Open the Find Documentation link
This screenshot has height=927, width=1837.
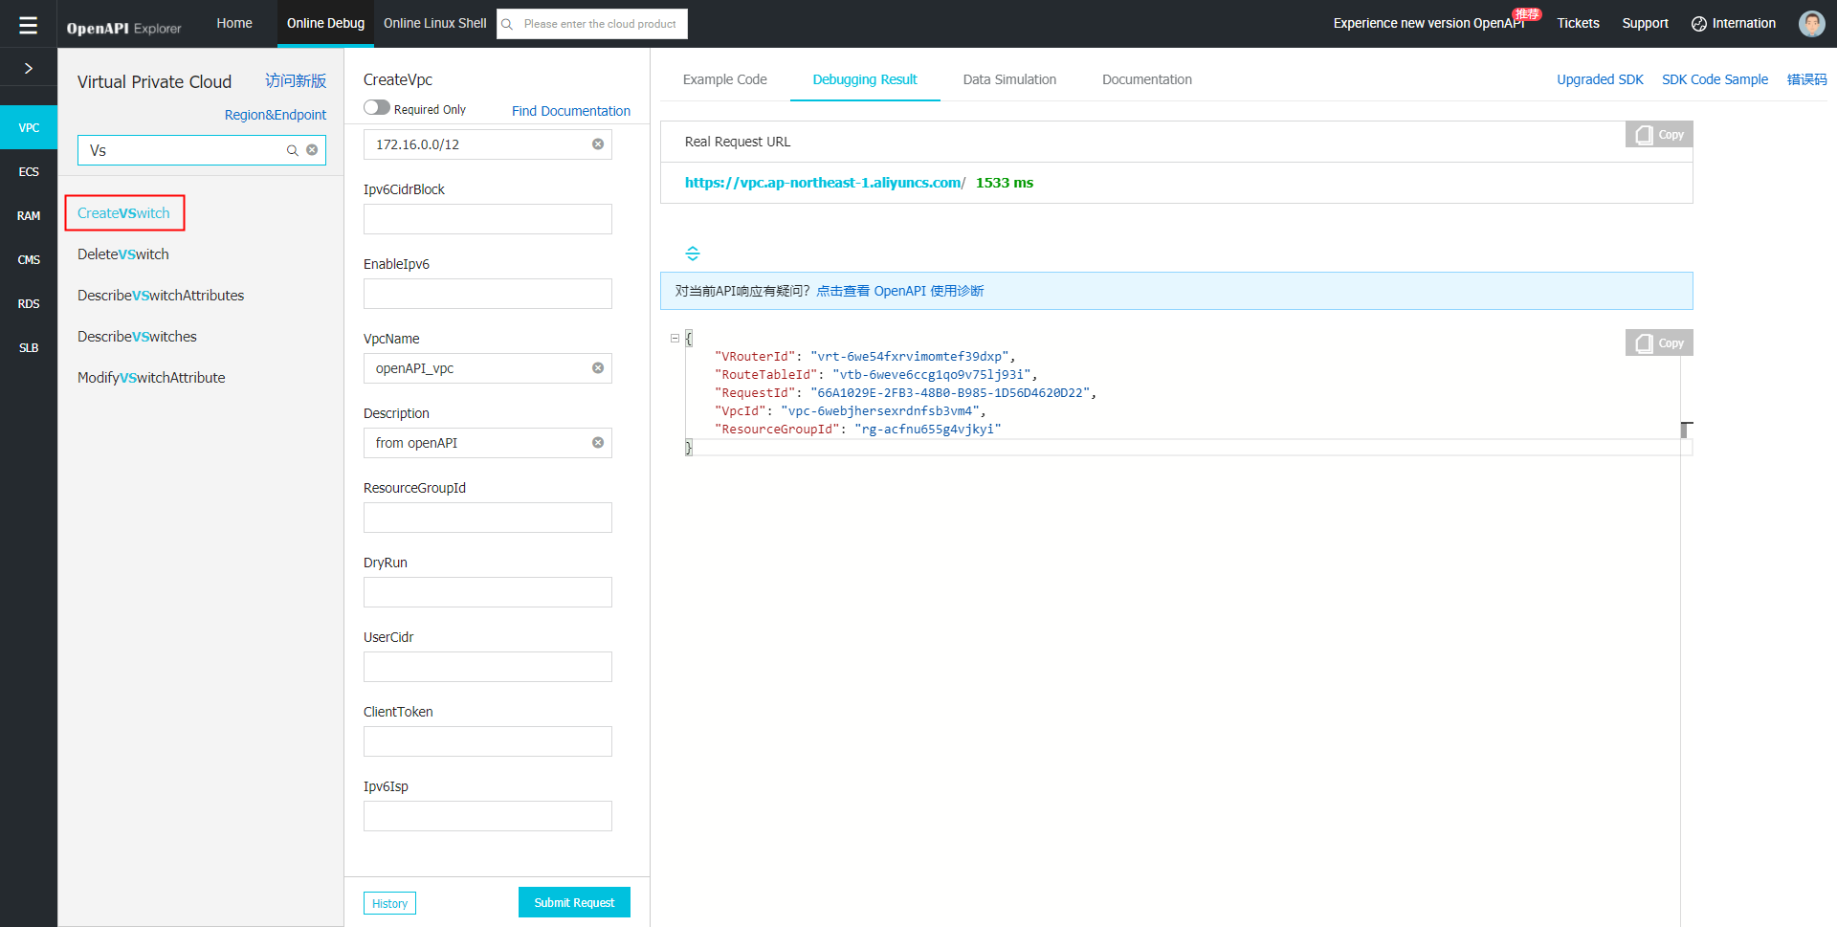click(571, 111)
